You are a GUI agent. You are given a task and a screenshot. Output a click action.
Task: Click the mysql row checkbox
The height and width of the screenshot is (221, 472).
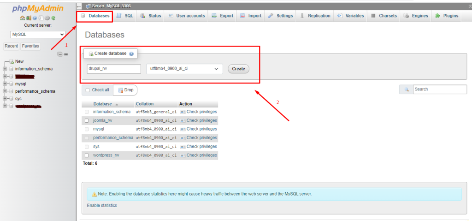coord(87,129)
